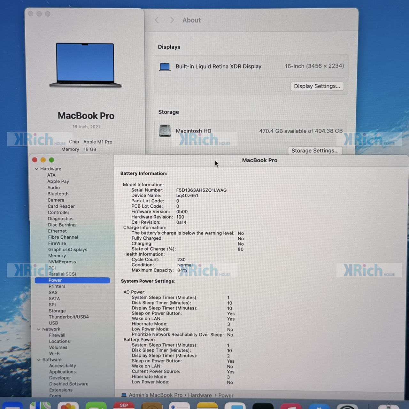The height and width of the screenshot is (409, 409).
Task: Select Parallel SCSI in the sidebar
Action: point(62,274)
